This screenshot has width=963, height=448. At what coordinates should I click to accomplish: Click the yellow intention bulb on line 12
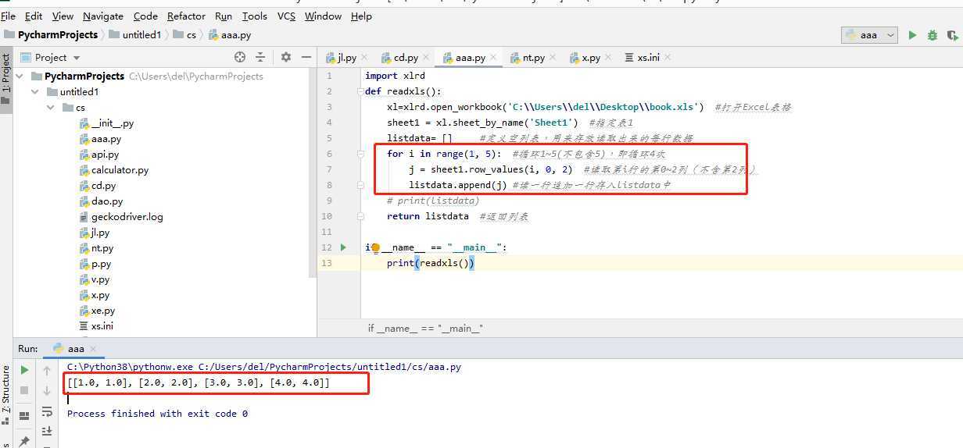point(375,248)
